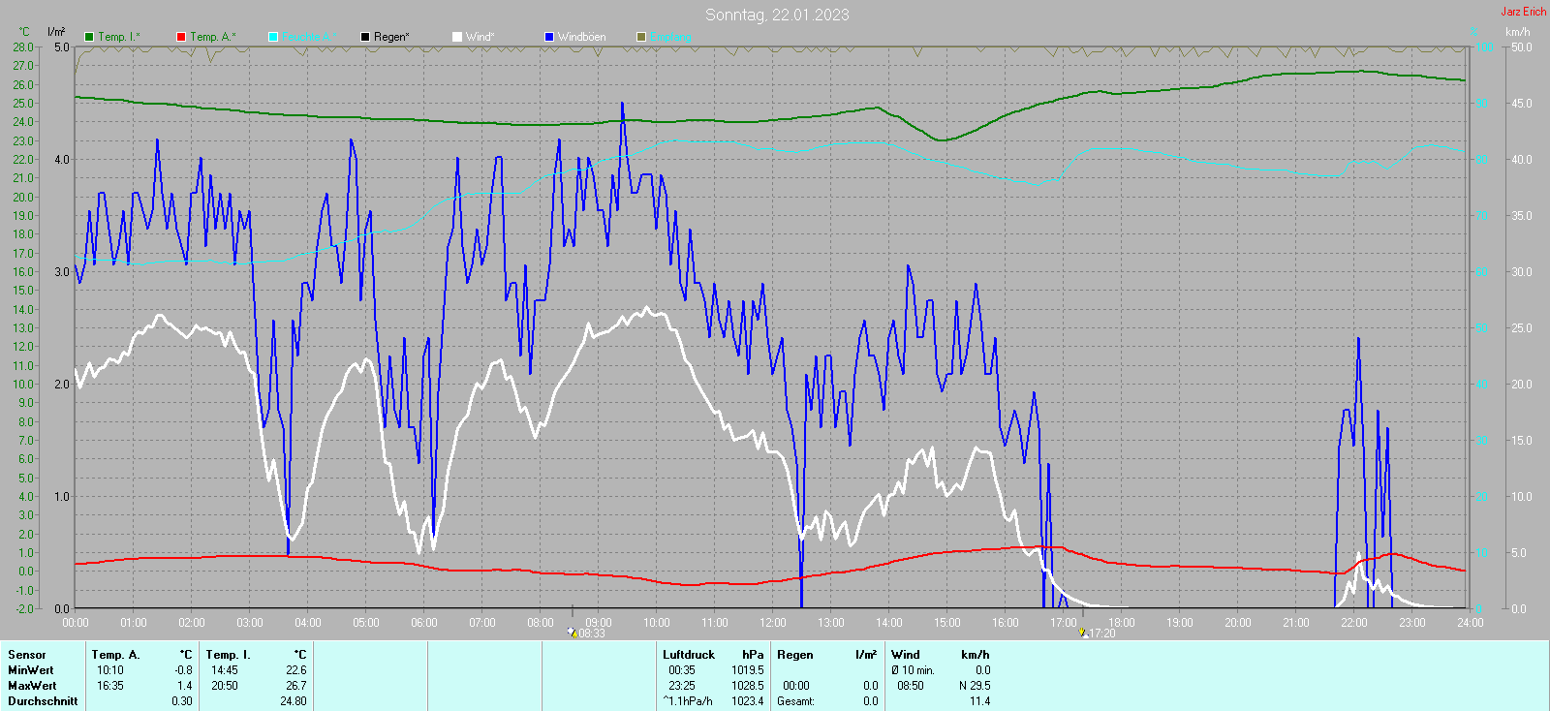Click the km/h axis unit label
Screen dimensions: 1550x711
[x=1518, y=32]
